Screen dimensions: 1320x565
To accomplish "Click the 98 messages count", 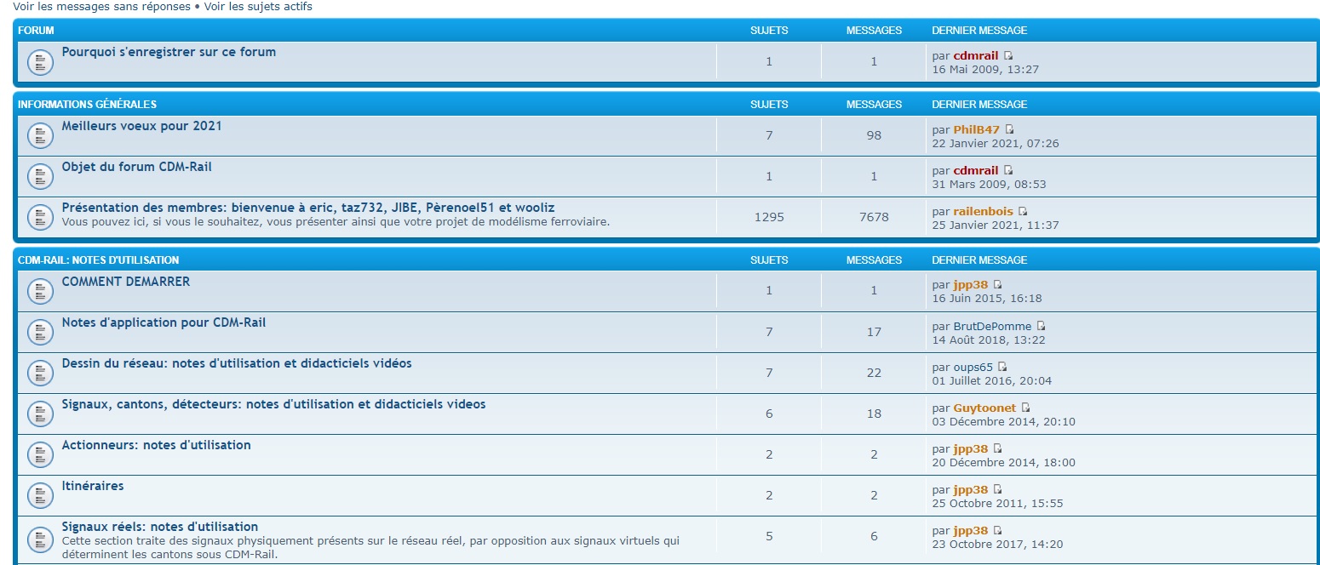I will 874,135.
